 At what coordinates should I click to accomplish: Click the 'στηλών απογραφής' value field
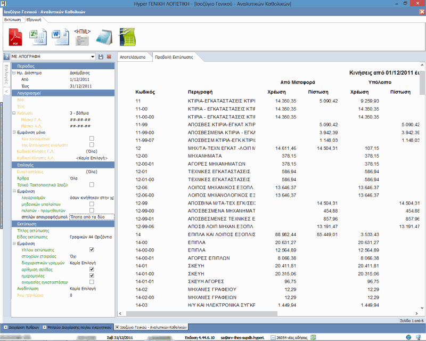click(x=92, y=217)
